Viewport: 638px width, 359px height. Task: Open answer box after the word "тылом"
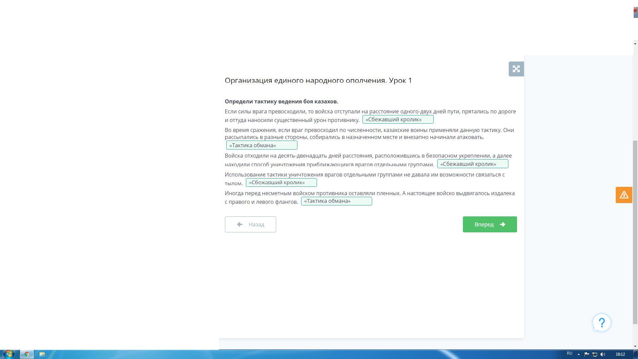tap(281, 182)
